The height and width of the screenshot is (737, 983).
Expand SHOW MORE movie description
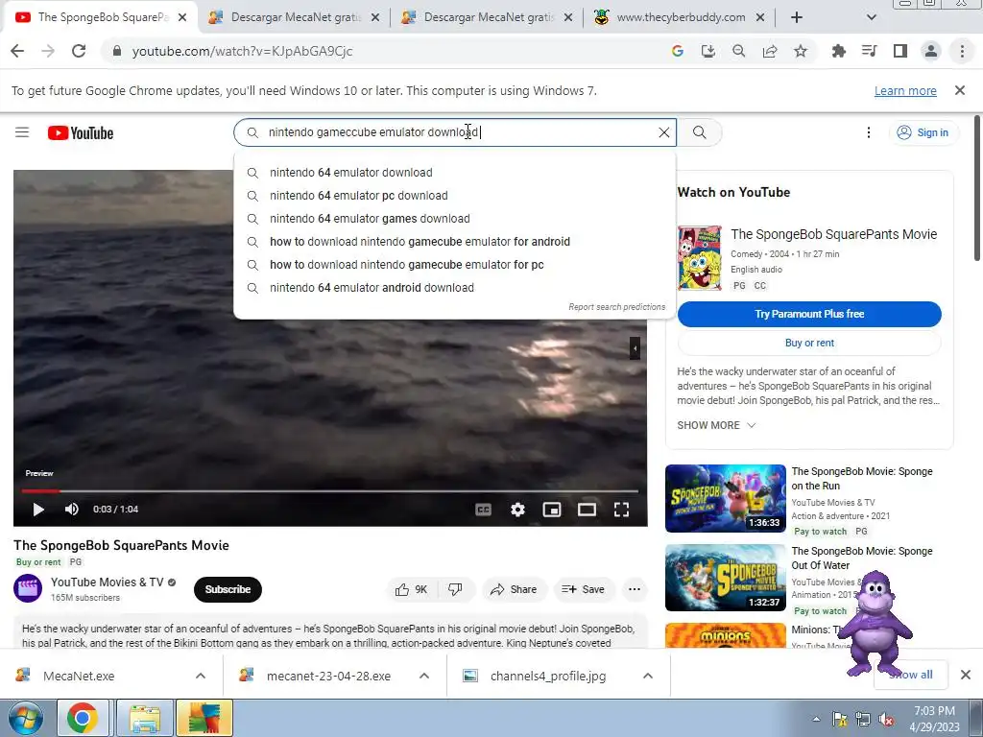coord(716,425)
